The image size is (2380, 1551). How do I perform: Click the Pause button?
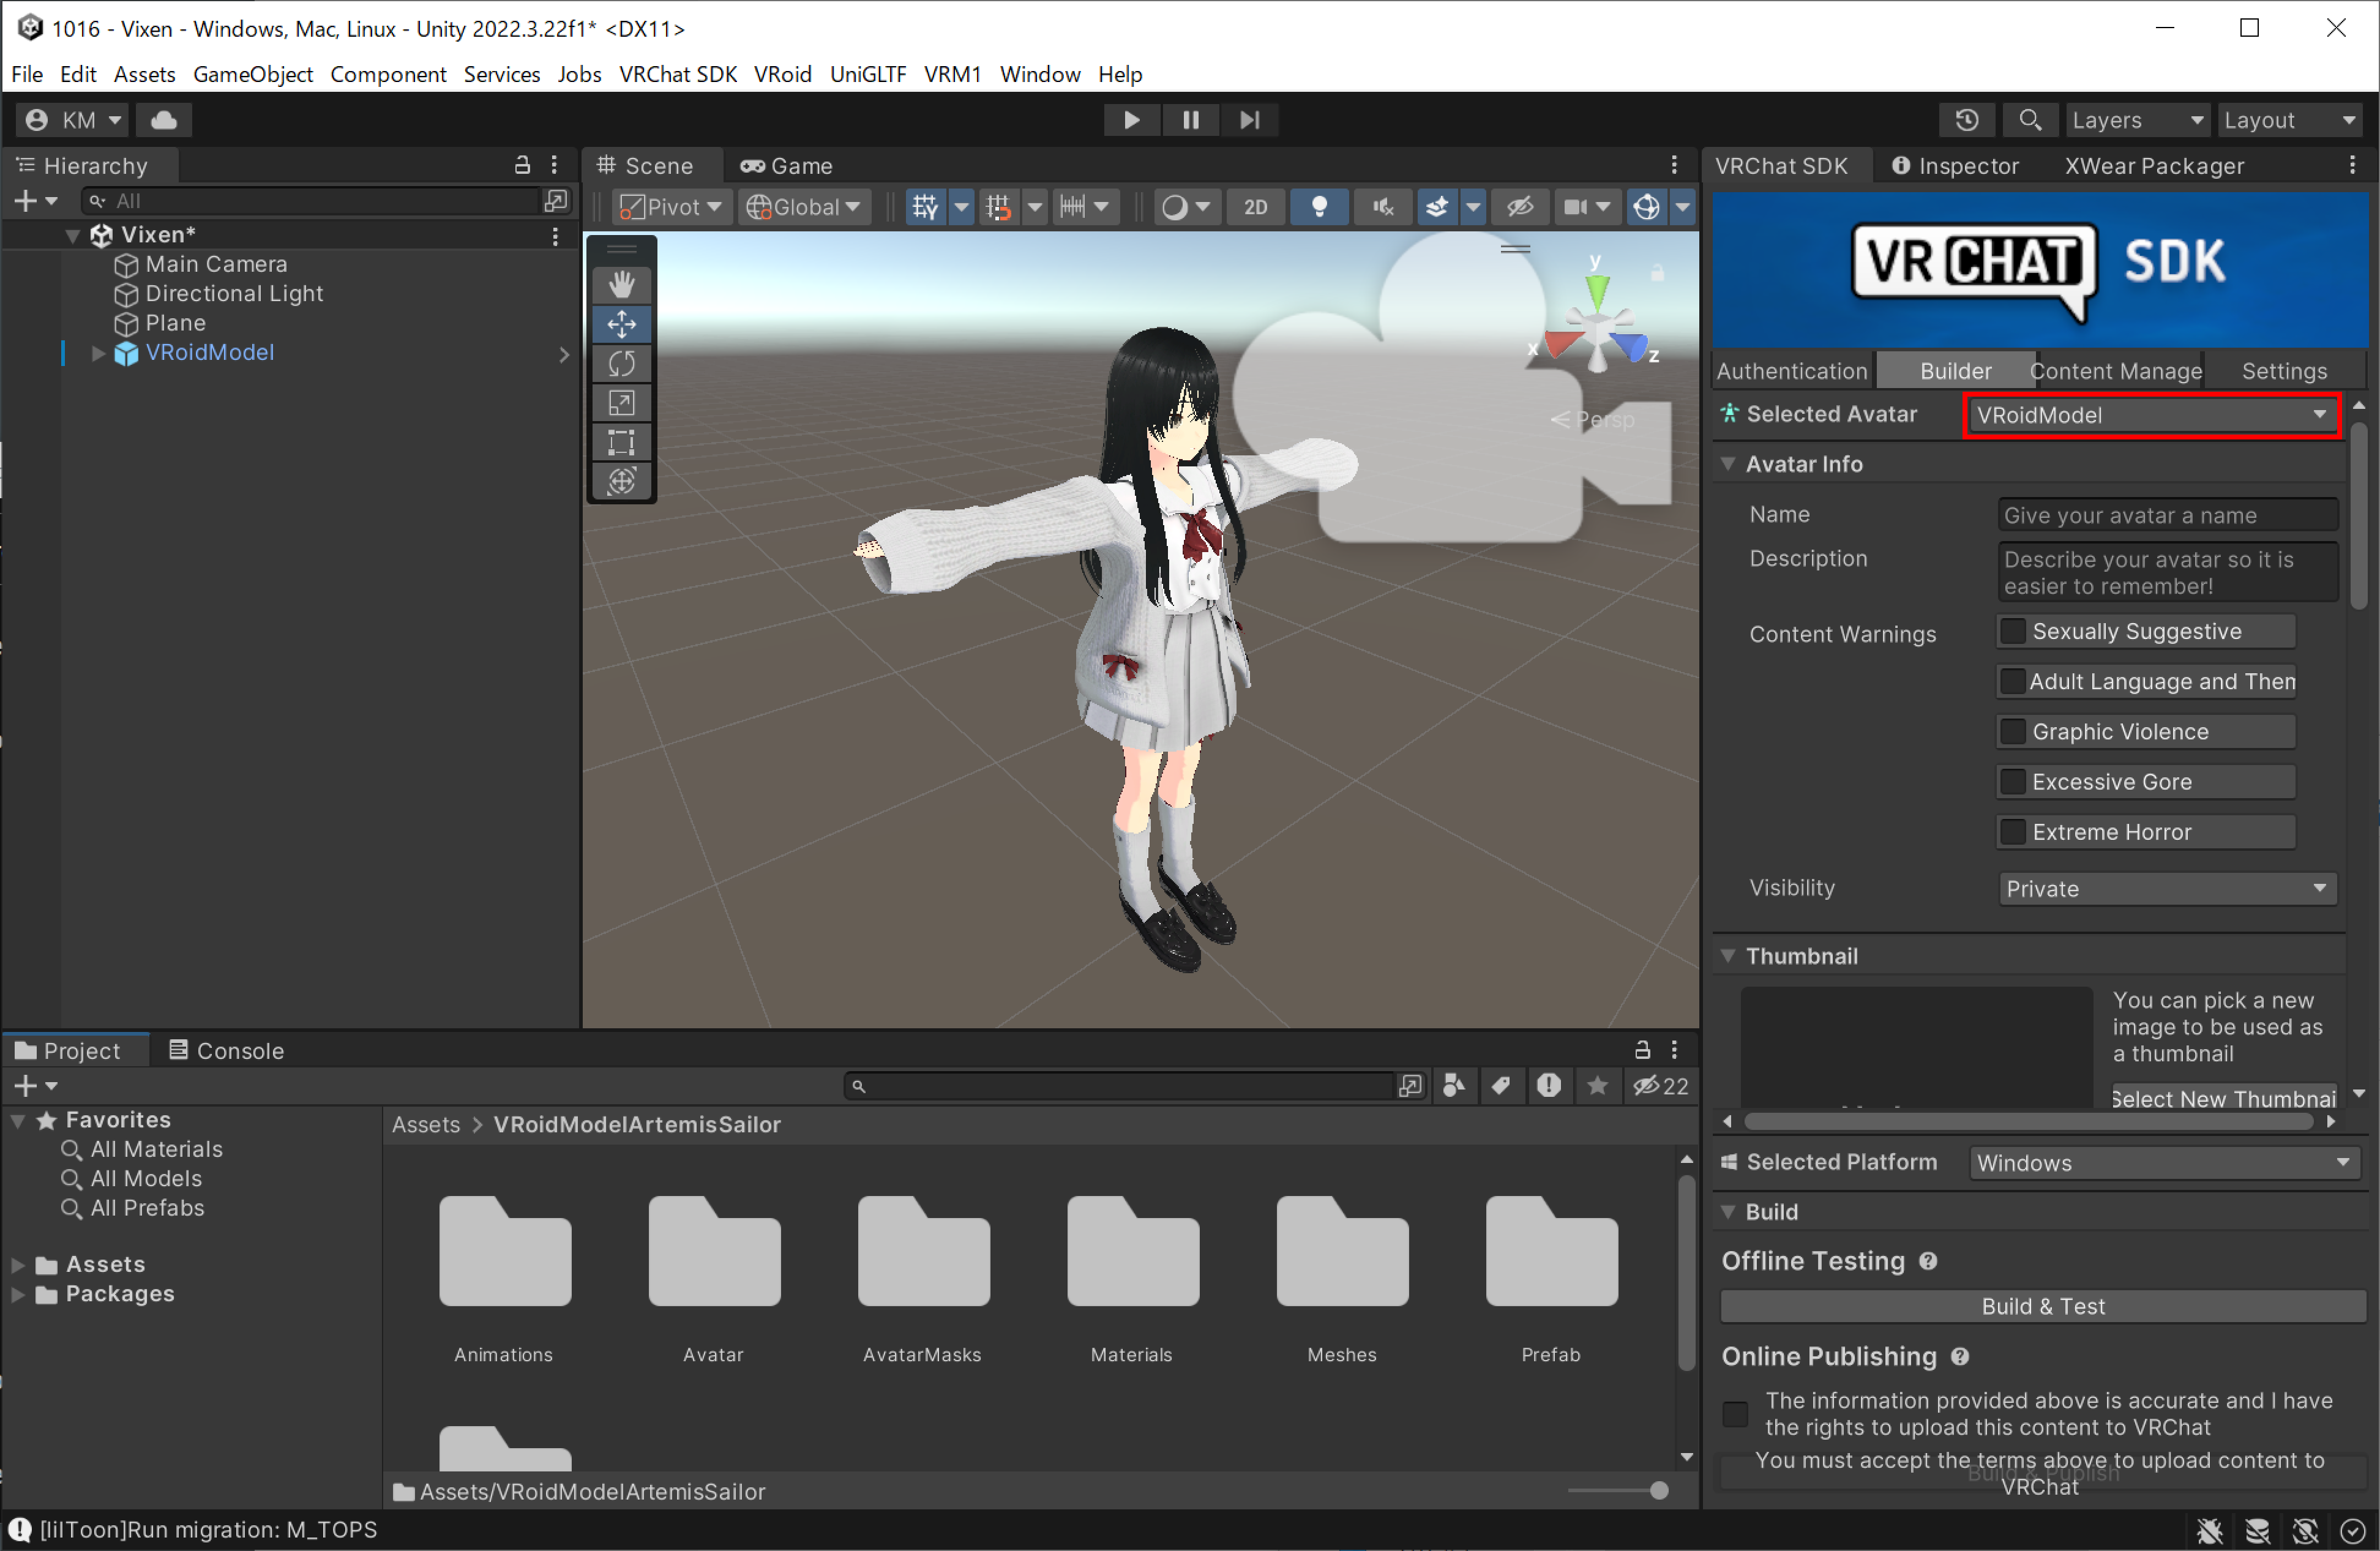[1190, 120]
